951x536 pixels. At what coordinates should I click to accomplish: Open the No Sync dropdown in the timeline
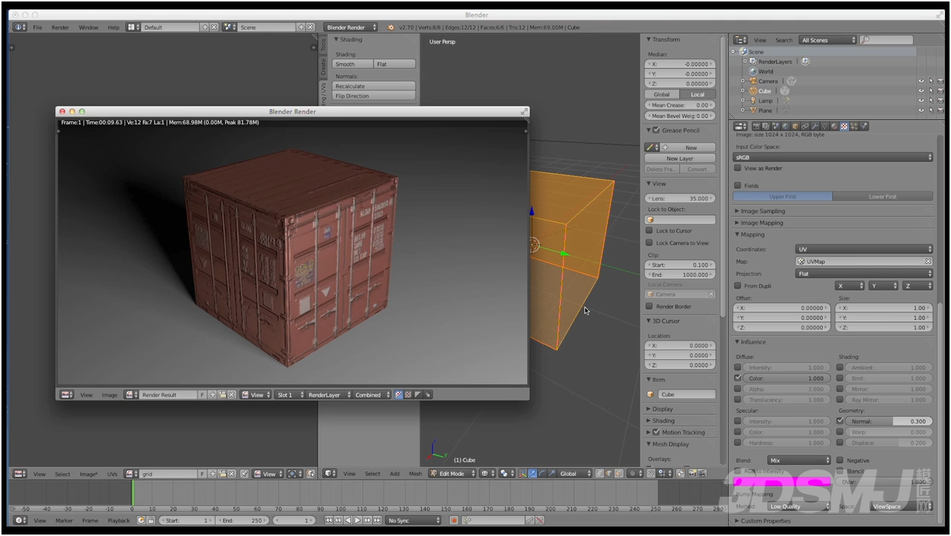coord(413,520)
